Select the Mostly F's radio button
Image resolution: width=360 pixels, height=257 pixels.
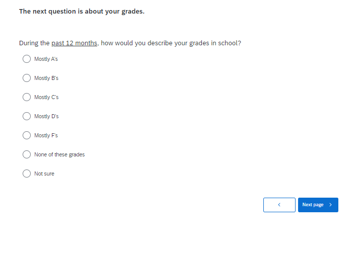[x=27, y=135]
